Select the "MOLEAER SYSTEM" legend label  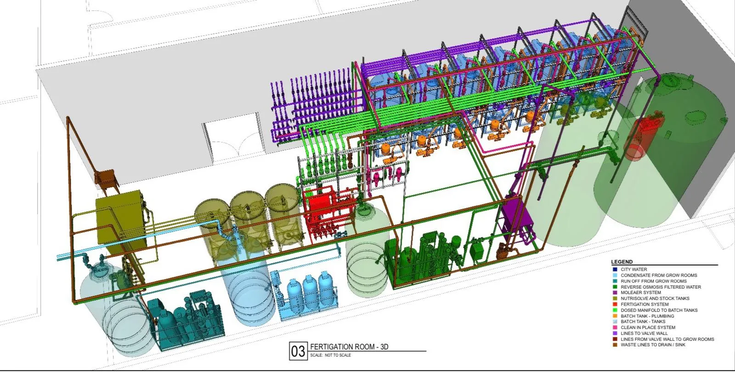pyautogui.click(x=641, y=293)
